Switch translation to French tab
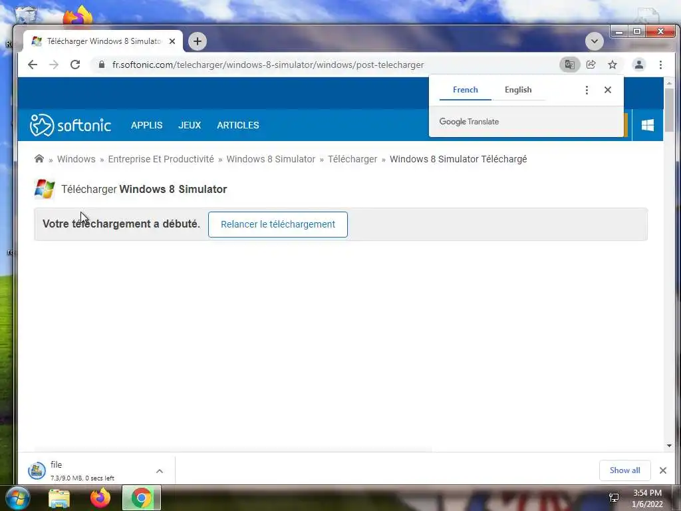The width and height of the screenshot is (681, 511). (x=465, y=90)
